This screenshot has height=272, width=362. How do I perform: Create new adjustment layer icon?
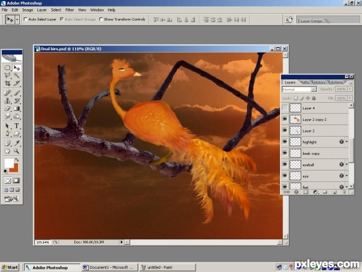316,192
